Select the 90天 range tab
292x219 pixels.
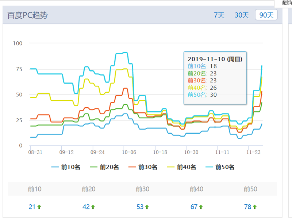pos(266,15)
